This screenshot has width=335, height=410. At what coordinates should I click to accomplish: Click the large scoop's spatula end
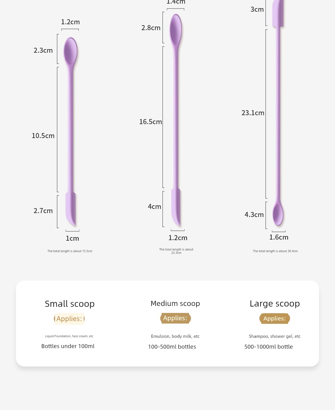click(x=278, y=13)
